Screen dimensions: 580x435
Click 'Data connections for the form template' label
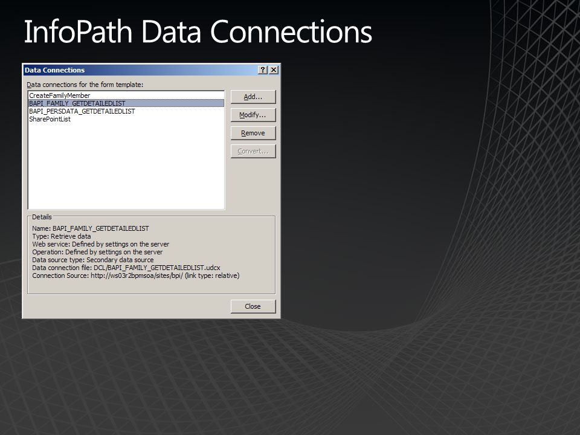[85, 85]
